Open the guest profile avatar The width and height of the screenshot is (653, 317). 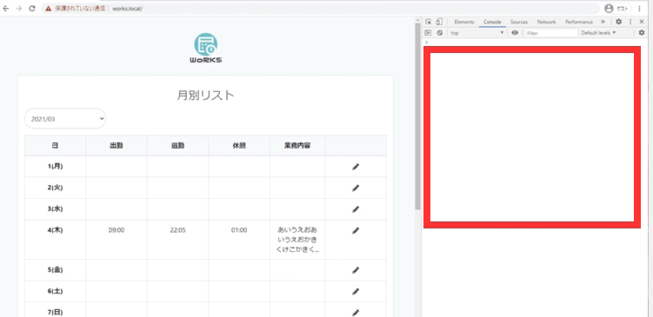[609, 9]
